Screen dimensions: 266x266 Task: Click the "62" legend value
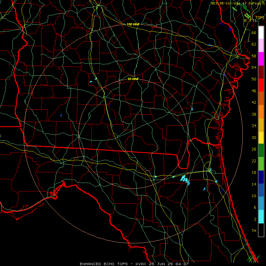pyautogui.click(x=254, y=44)
